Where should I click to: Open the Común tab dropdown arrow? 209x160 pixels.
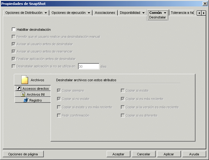tap(165, 13)
